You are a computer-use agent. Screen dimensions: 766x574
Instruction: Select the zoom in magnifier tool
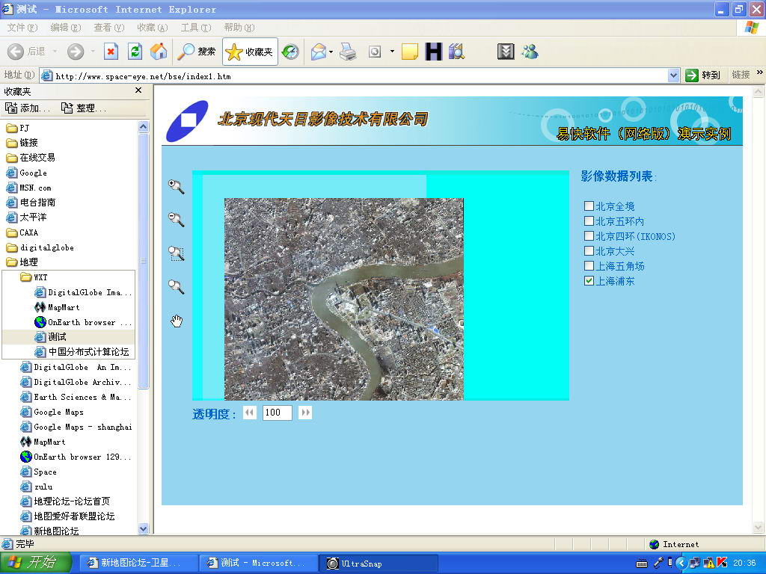[176, 186]
